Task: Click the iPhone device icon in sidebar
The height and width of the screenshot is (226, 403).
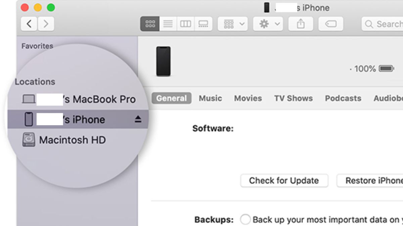Action: tap(29, 120)
